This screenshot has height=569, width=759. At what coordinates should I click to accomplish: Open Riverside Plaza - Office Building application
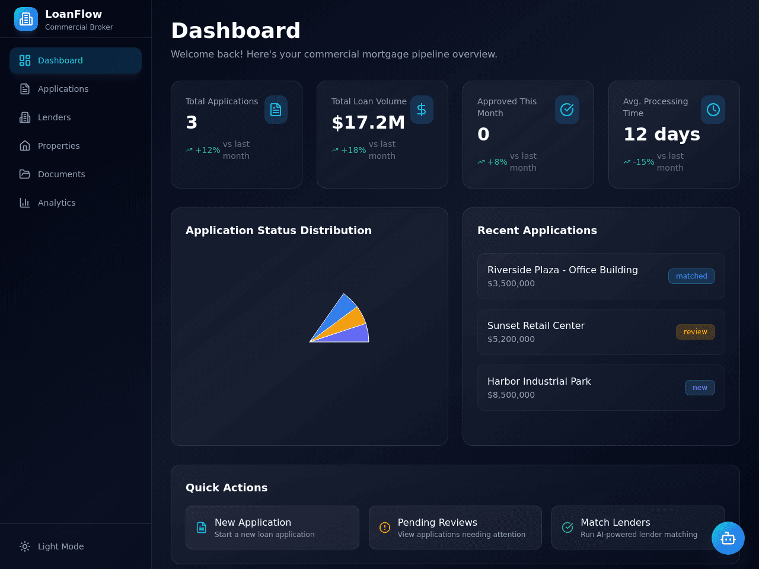(601, 276)
